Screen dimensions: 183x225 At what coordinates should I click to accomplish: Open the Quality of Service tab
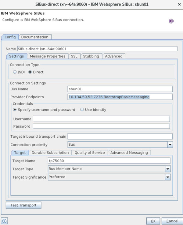(90, 153)
